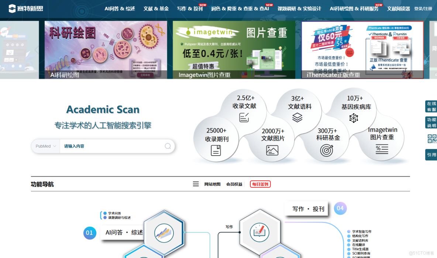Open the AI问答 & 综述 navigation menu
This screenshot has height=258, width=437.
point(120,8)
